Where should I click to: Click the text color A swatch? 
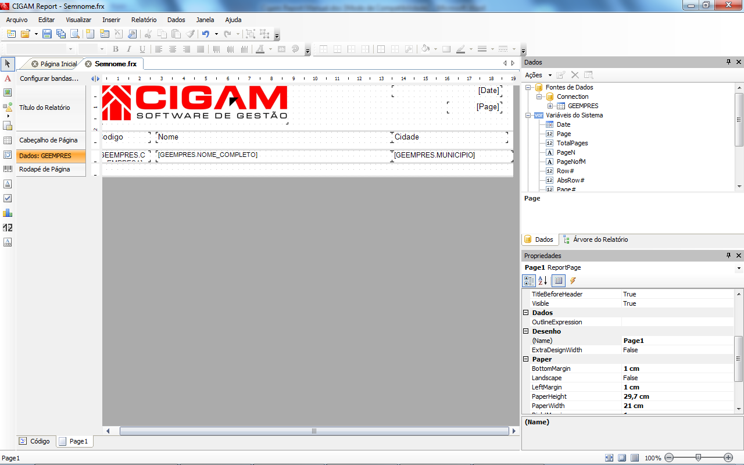pyautogui.click(x=260, y=49)
